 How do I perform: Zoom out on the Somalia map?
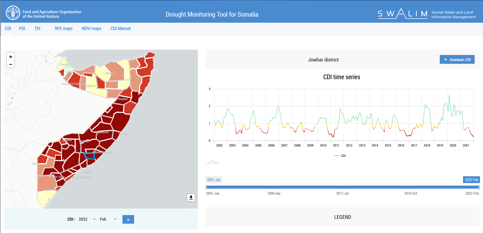click(x=10, y=64)
